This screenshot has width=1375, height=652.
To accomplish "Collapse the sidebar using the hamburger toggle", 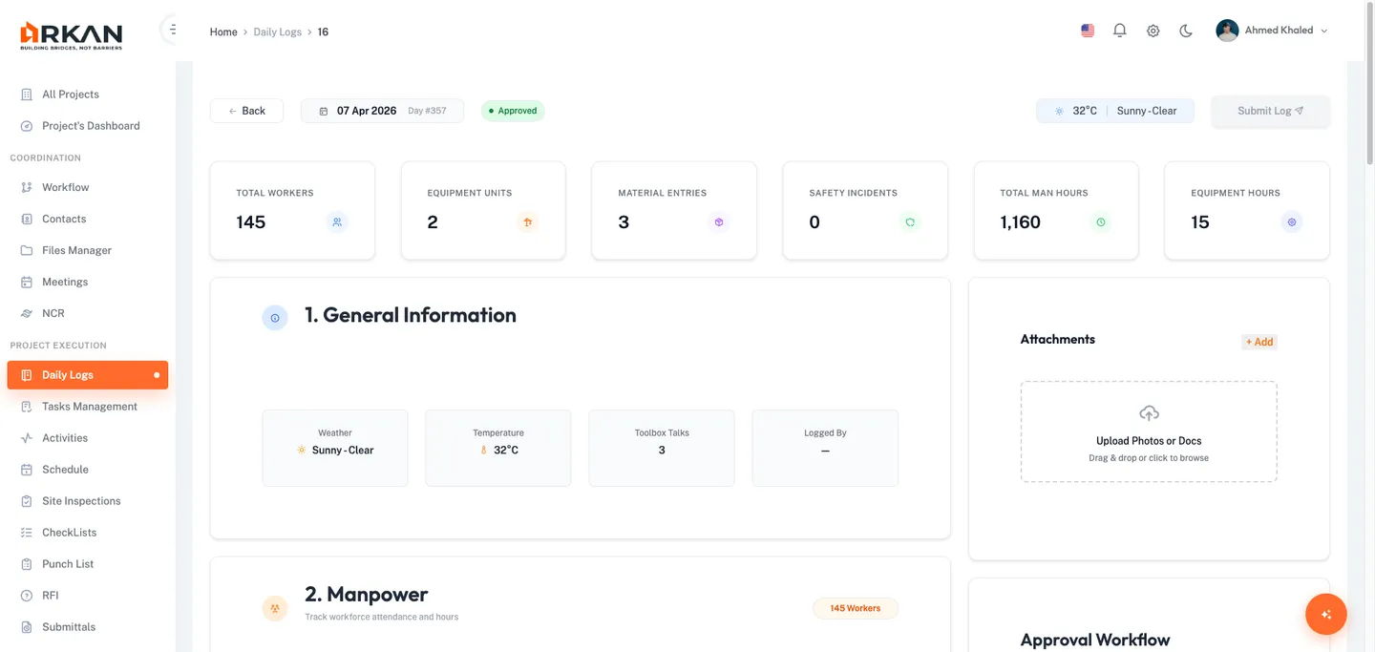I will [x=172, y=30].
